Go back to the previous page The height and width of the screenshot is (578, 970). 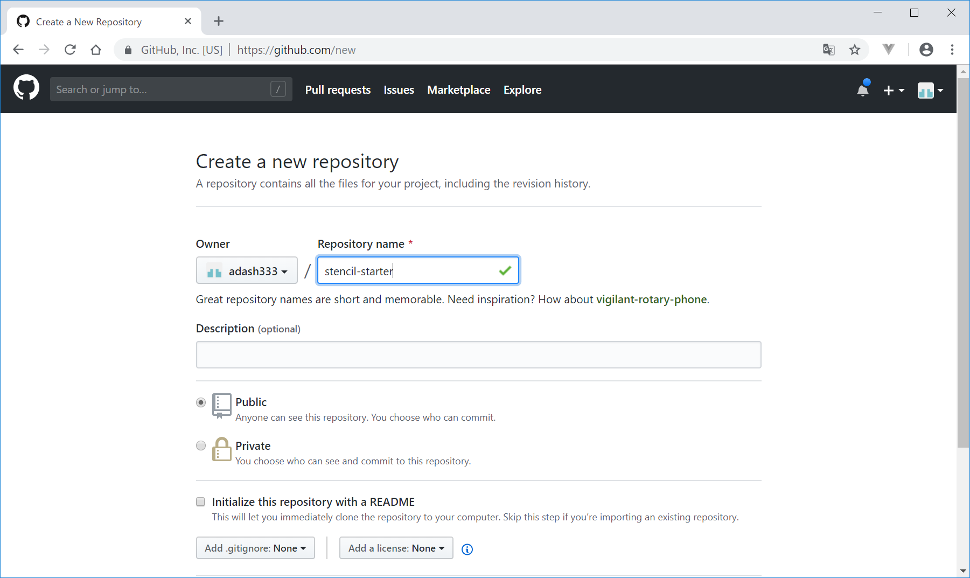[x=18, y=50]
